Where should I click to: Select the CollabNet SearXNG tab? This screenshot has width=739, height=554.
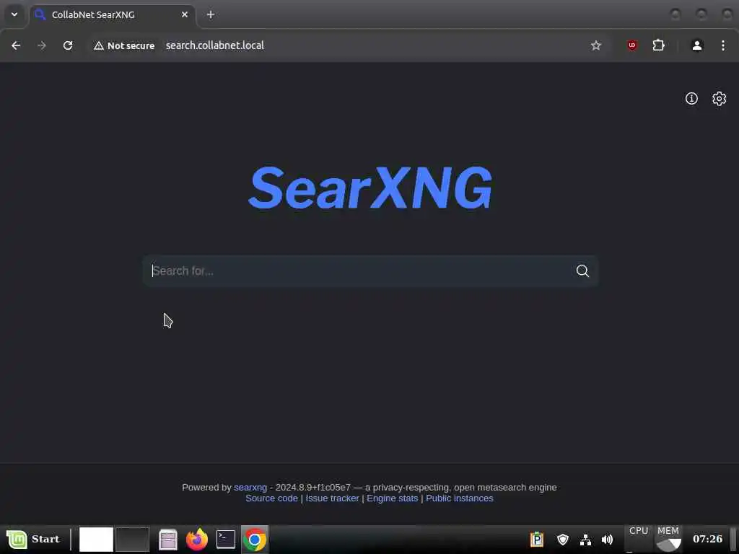[x=112, y=14]
